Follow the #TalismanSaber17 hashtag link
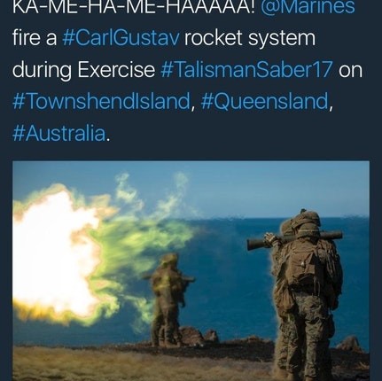The height and width of the screenshot is (381, 382). [x=246, y=70]
